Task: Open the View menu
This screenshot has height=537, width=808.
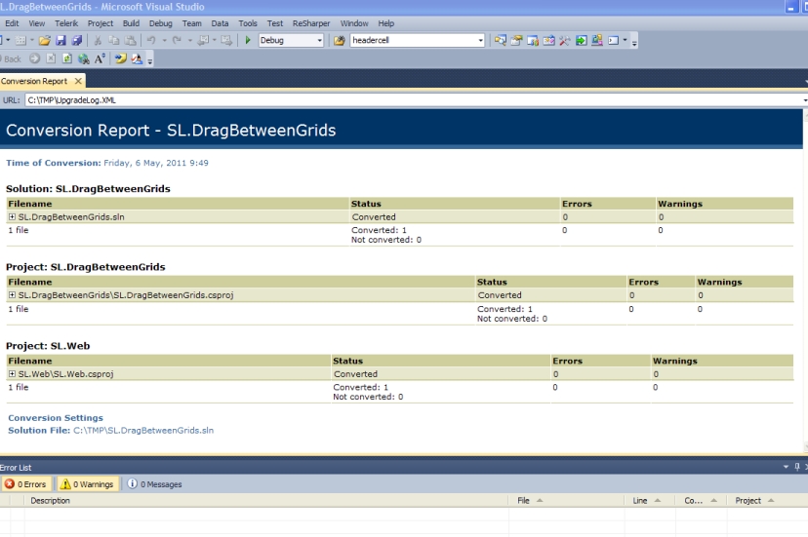Action: pos(36,23)
